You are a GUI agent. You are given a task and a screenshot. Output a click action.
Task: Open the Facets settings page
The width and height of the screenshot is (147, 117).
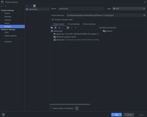tap(7, 23)
